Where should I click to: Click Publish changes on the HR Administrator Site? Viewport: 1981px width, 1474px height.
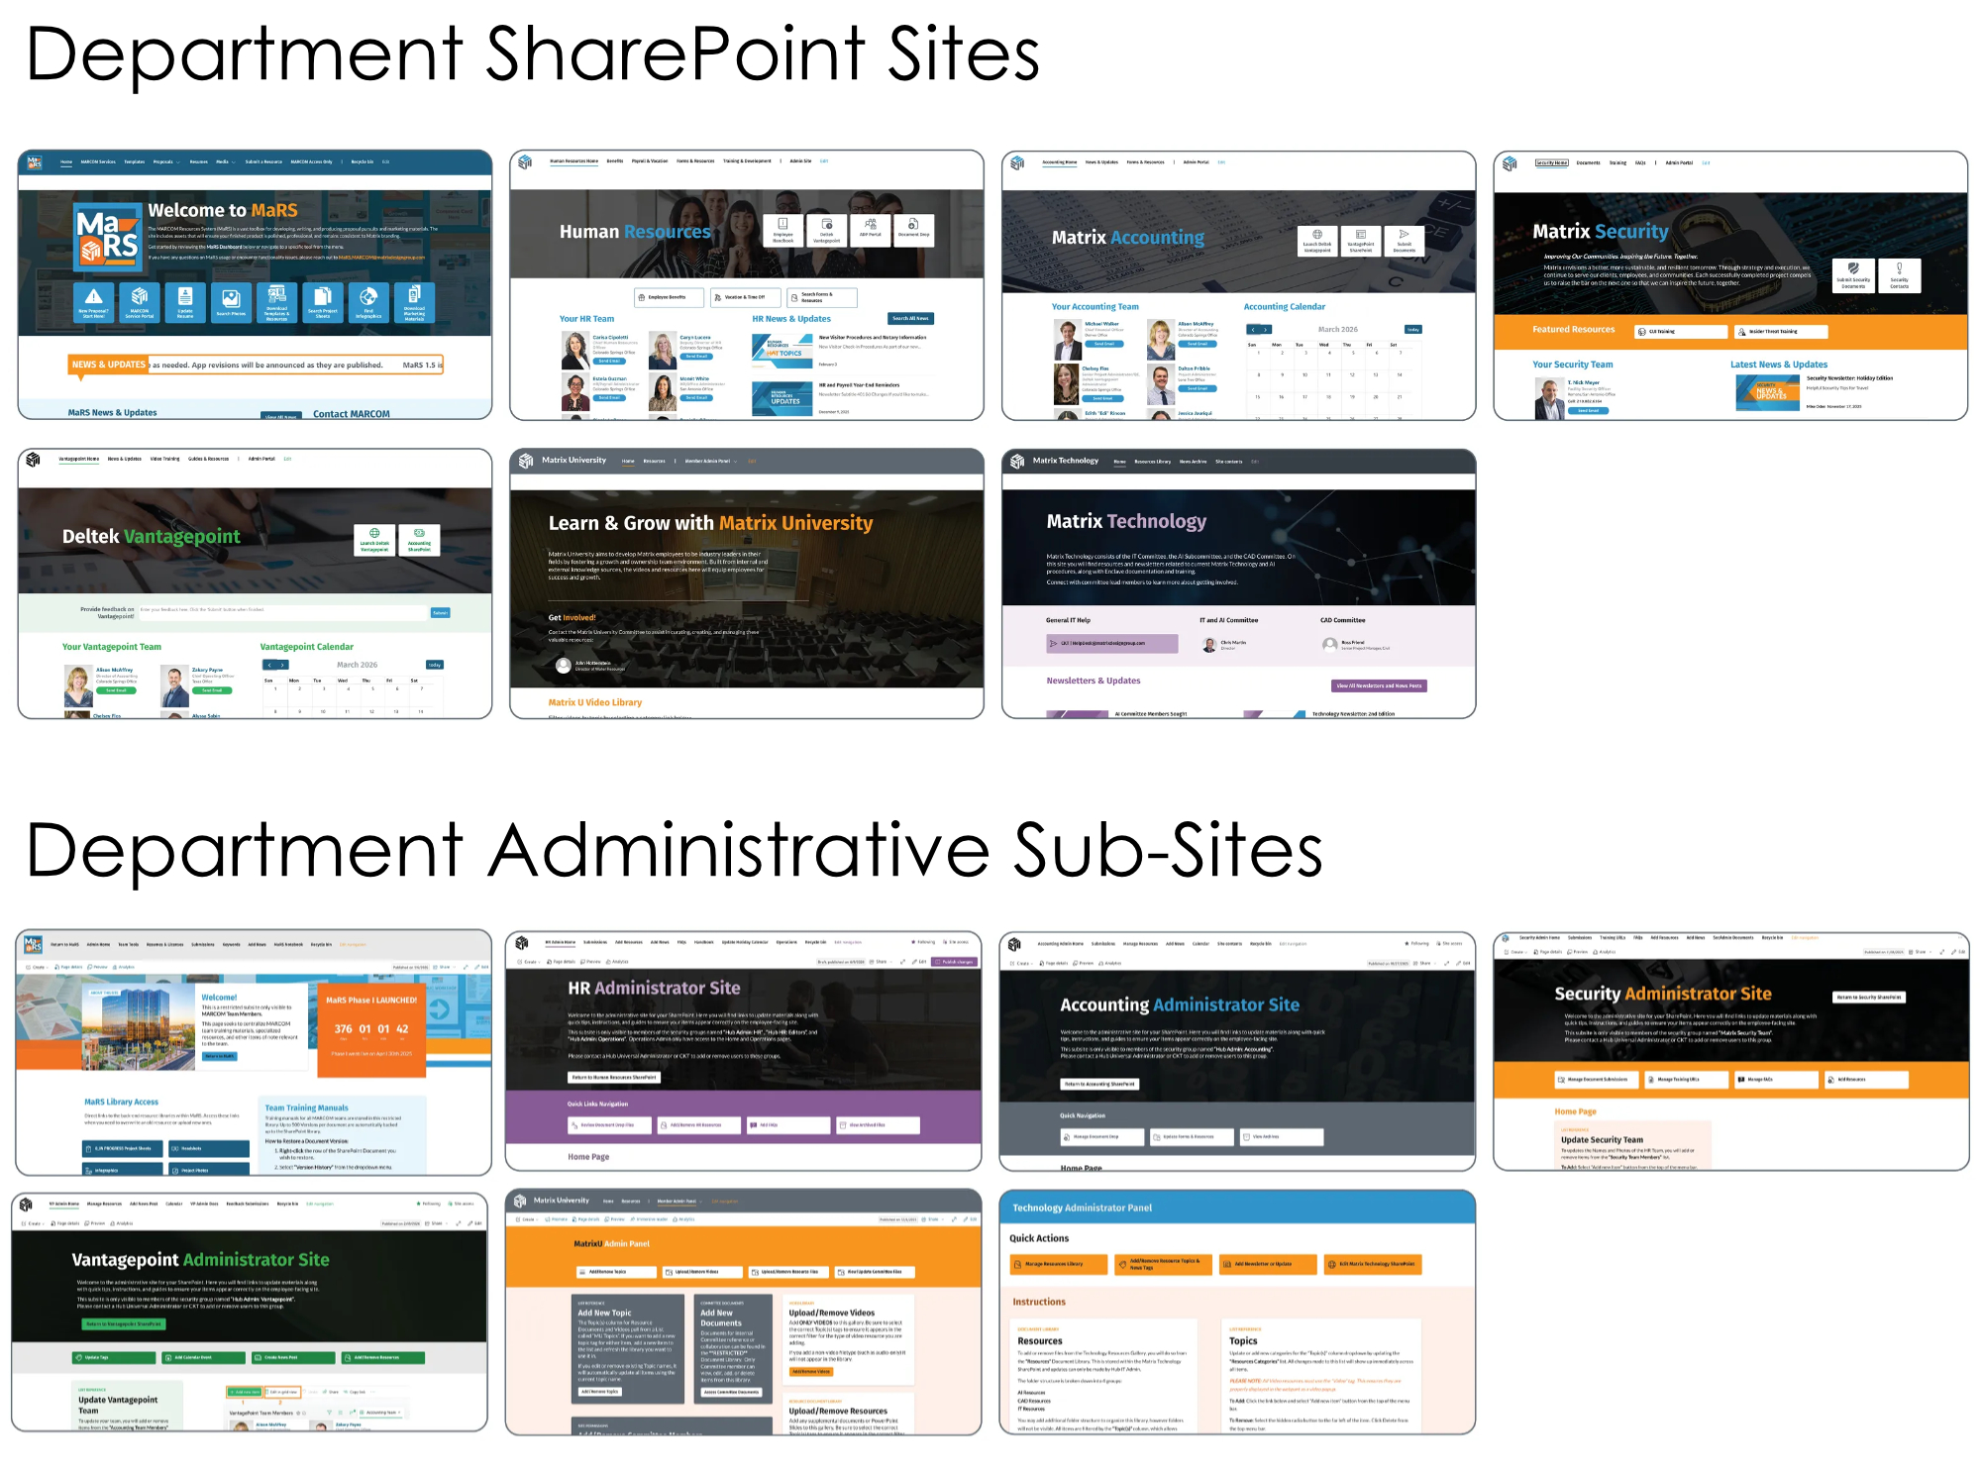tap(956, 961)
